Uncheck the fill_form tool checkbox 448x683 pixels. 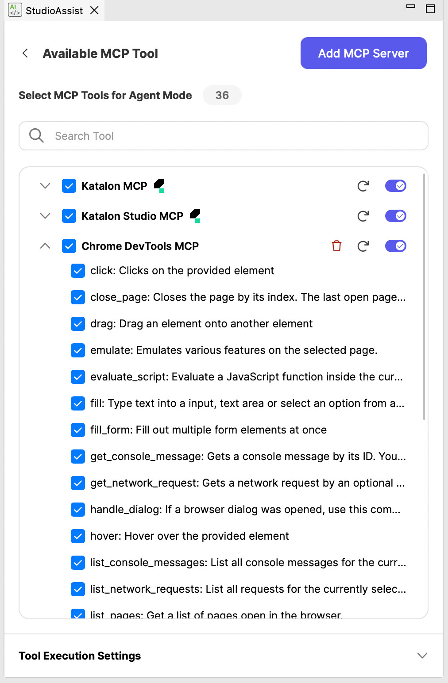[77, 430]
